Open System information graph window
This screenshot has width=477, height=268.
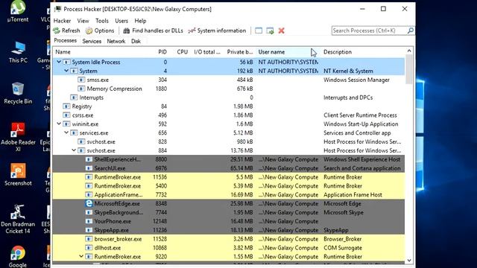[217, 31]
